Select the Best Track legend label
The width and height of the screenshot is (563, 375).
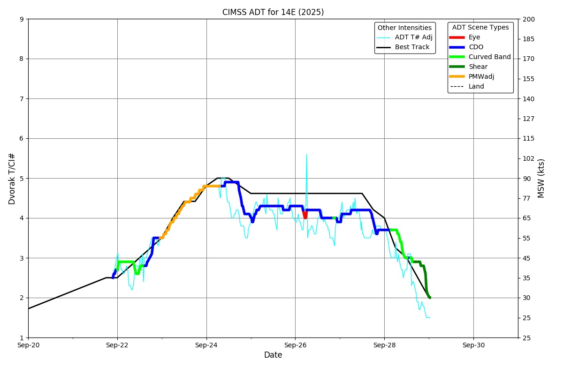412,47
